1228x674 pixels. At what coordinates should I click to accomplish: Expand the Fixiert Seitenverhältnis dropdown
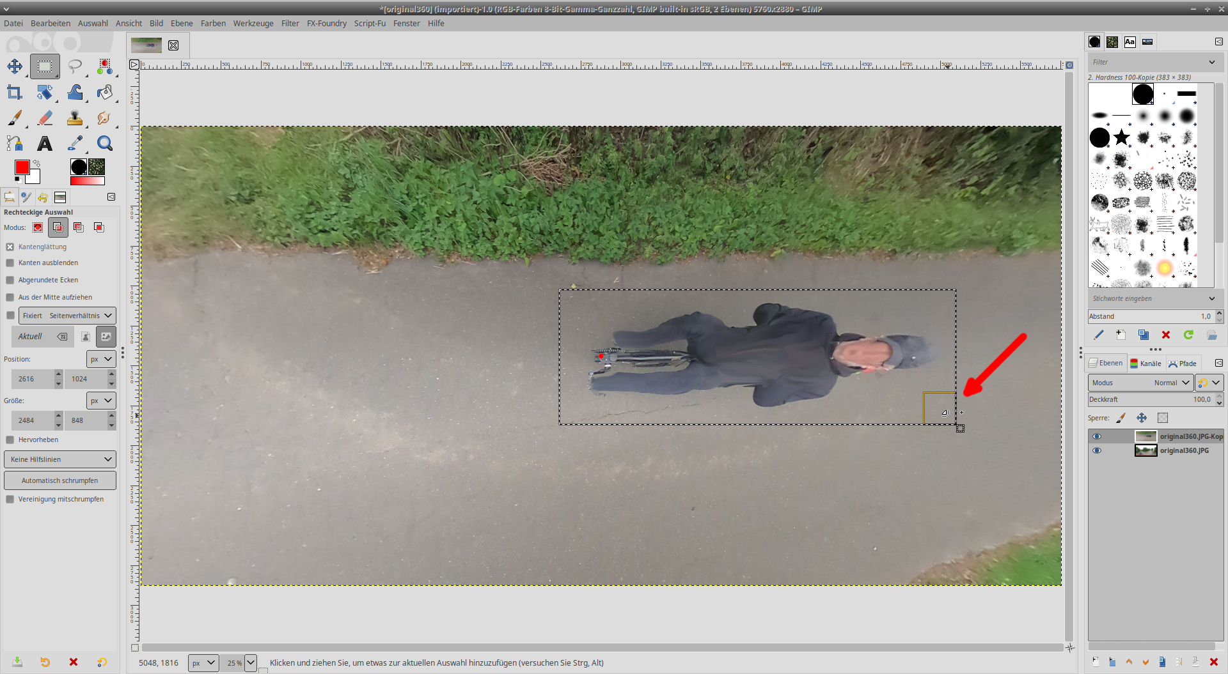pos(67,316)
